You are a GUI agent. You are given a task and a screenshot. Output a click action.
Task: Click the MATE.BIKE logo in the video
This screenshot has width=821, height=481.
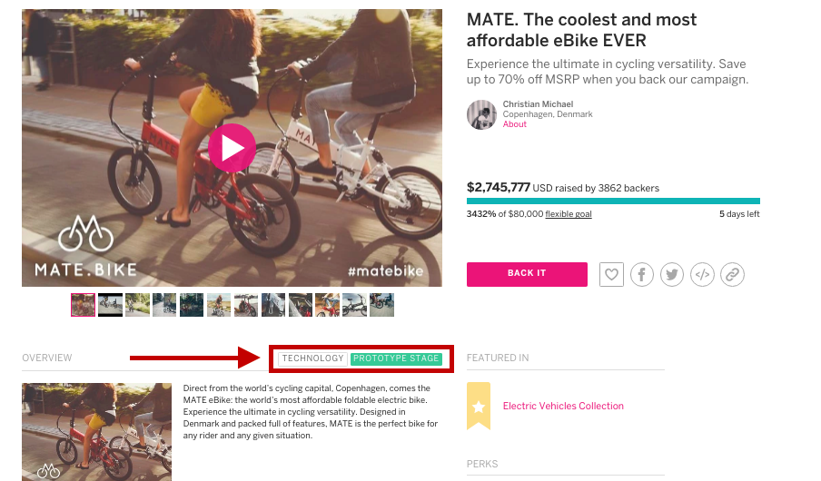pyautogui.click(x=85, y=246)
